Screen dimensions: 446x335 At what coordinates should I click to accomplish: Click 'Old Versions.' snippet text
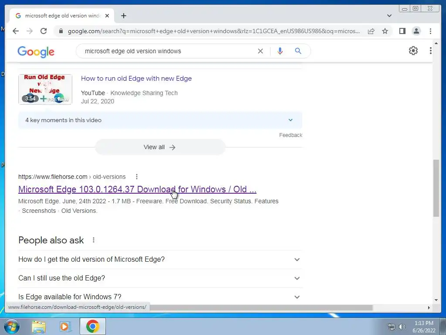click(79, 211)
